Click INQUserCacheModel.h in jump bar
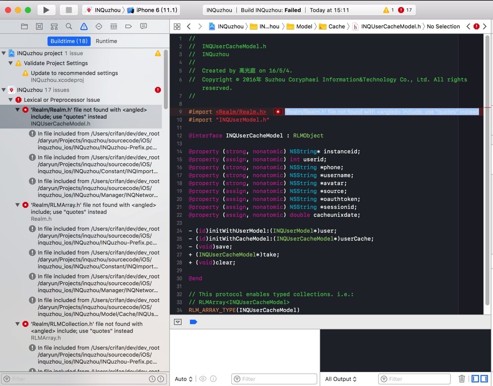 (386, 27)
